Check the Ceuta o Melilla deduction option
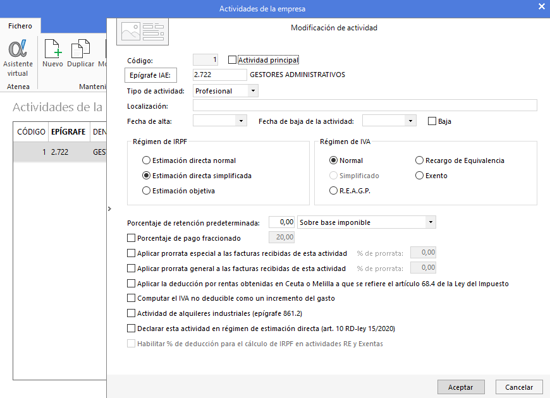Image resolution: width=550 pixels, height=398 pixels. coord(131,283)
